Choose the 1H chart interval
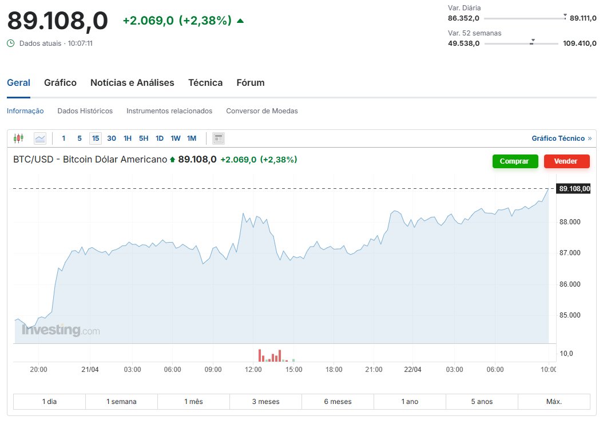The width and height of the screenshot is (603, 424). (128, 138)
